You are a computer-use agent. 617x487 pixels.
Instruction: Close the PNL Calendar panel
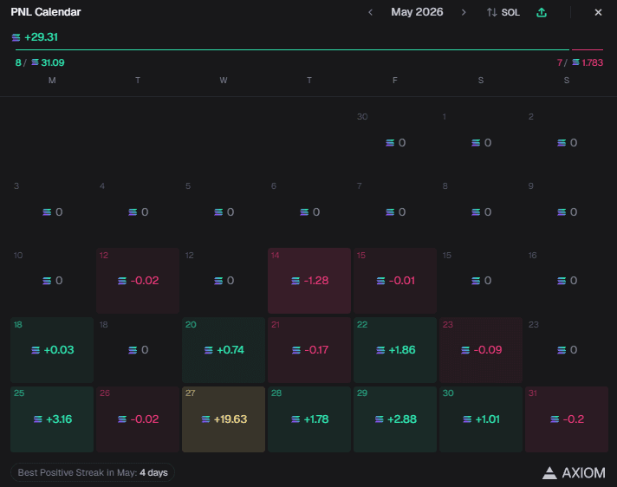click(x=598, y=13)
